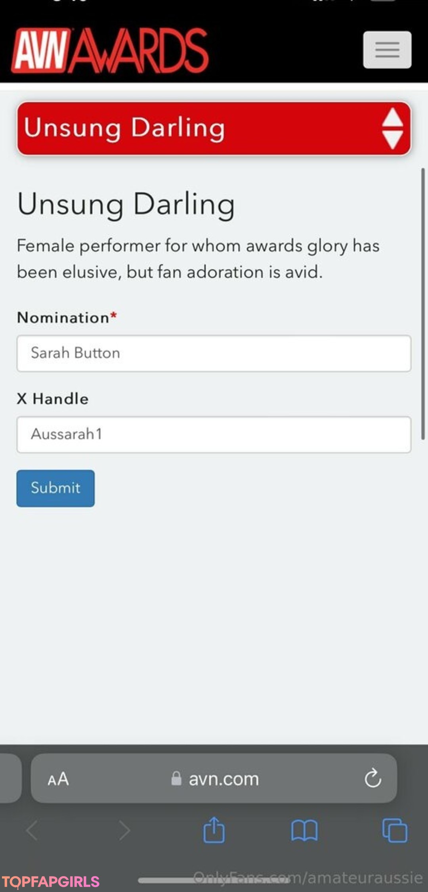Go back to the previous page
The width and height of the screenshot is (428, 892).
click(32, 830)
